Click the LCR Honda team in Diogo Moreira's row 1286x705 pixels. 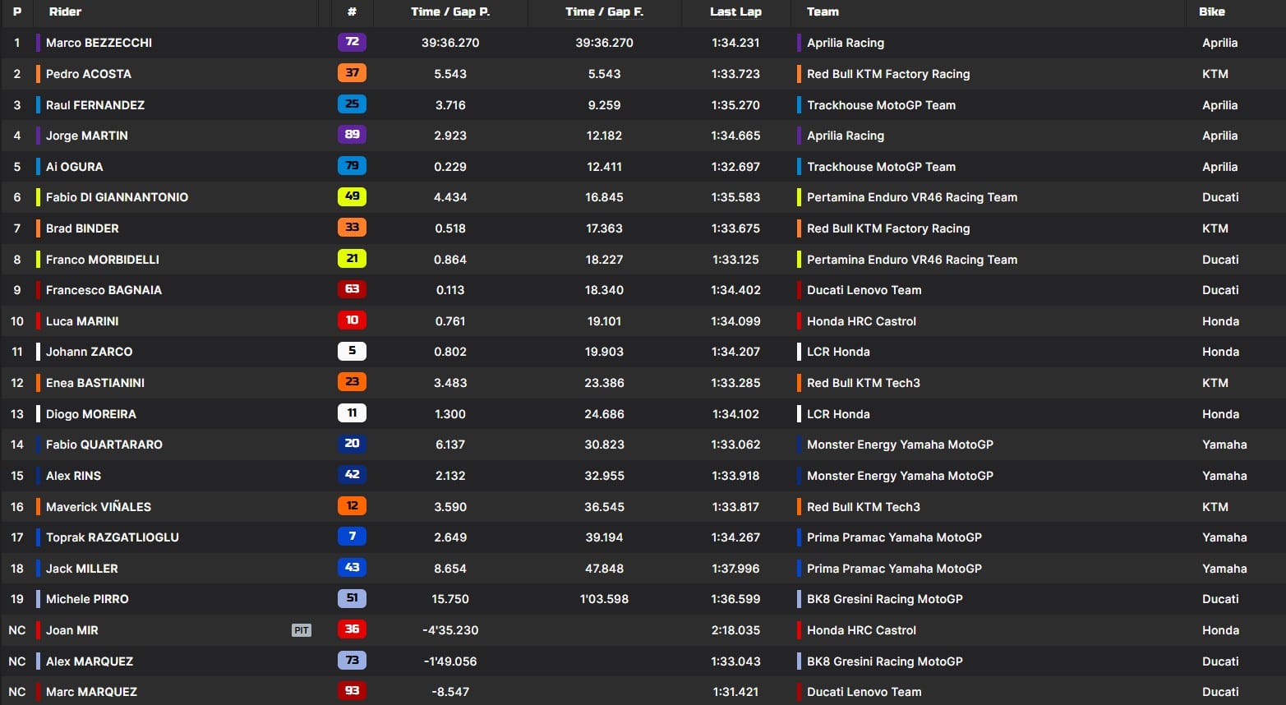coord(838,414)
